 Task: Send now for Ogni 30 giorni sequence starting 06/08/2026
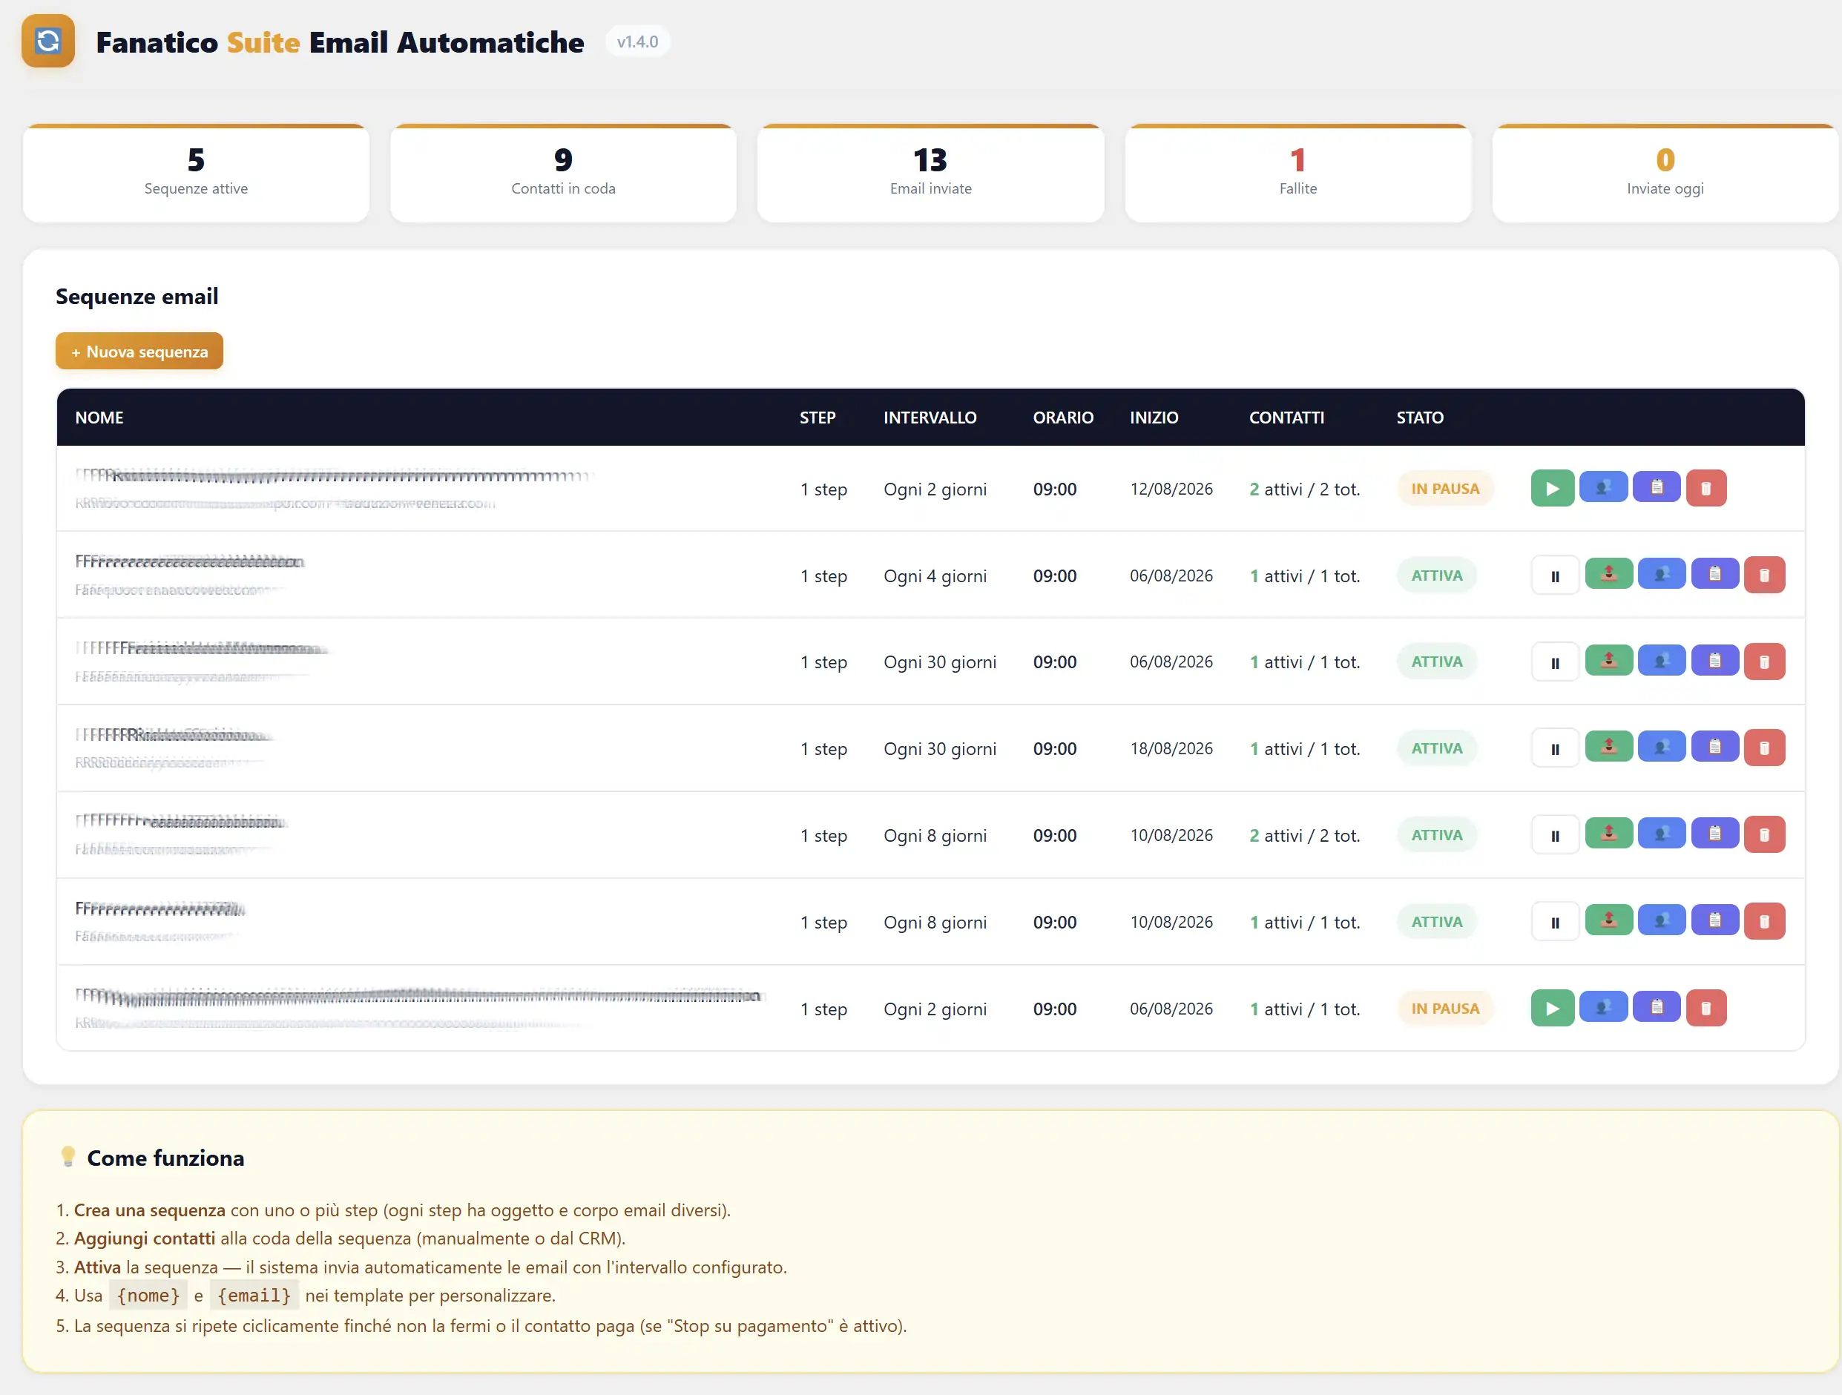click(x=1609, y=661)
